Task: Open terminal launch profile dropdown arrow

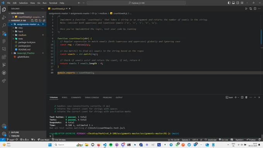Action: pos(238,97)
